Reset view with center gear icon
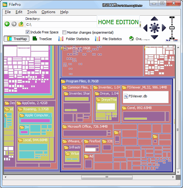Image resolution: width=183 pixels, height=188 pixels. click(154, 28)
